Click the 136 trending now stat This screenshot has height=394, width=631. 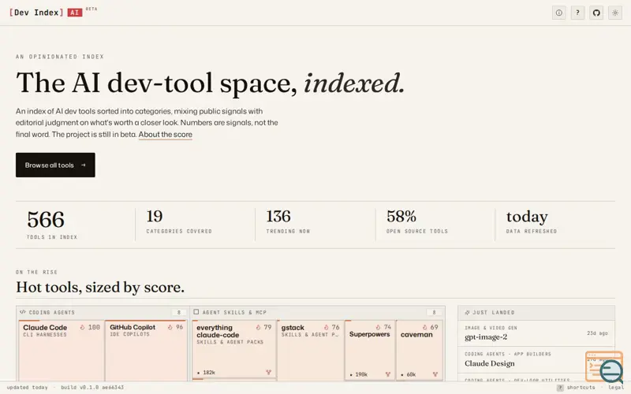[288, 221]
